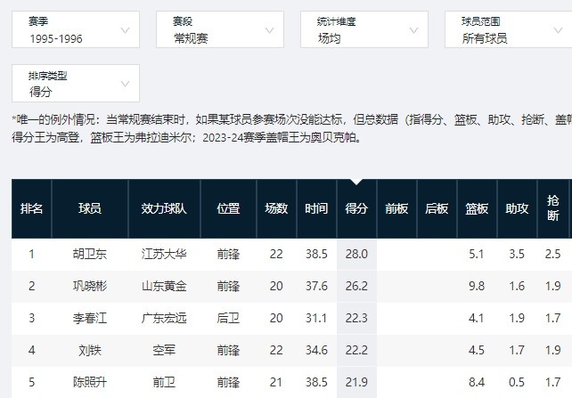Expand the 球员范围 所有球员 dropdown
This screenshot has width=572, height=398.
508,30
